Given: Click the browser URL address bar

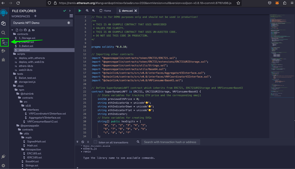Looking at the screenshot, I should pyautogui.click(x=145, y=3).
